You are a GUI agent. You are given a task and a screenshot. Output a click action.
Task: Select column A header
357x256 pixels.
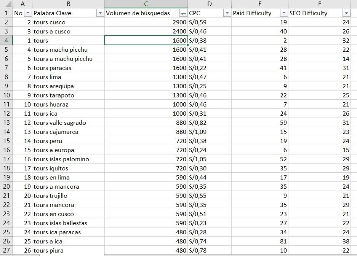[22, 4]
